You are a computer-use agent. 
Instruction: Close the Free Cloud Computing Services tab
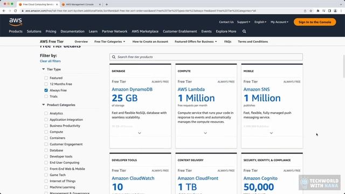click(x=57, y=4)
